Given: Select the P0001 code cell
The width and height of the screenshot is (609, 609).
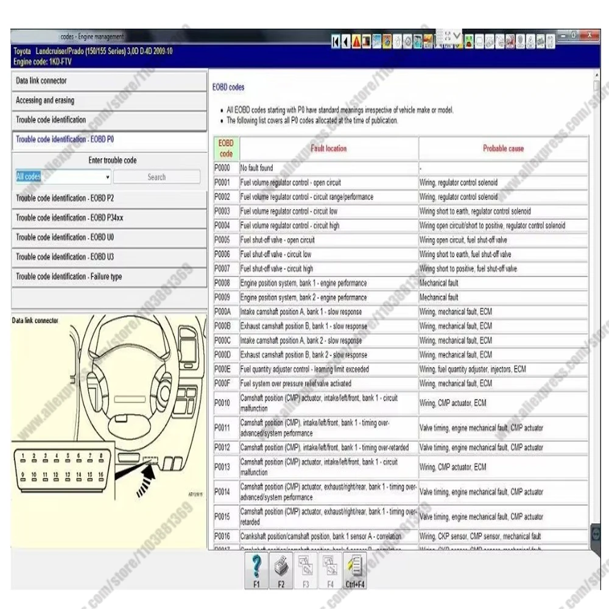Looking at the screenshot, I should pos(226,183).
